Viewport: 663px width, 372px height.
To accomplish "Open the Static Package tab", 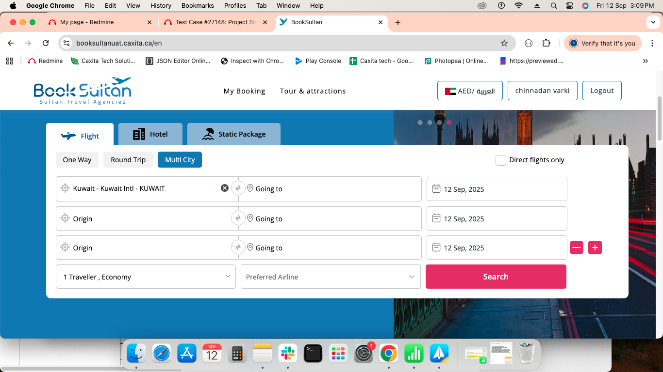I will click(x=234, y=134).
